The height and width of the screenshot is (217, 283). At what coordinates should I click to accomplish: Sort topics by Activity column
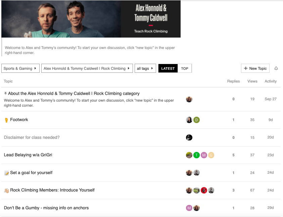(271, 81)
